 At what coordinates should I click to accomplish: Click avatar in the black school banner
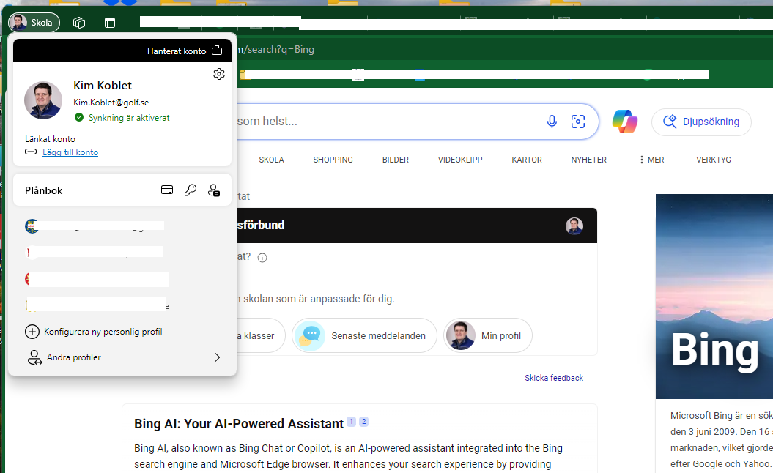coord(574,226)
